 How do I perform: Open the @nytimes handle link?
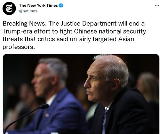click(28, 11)
